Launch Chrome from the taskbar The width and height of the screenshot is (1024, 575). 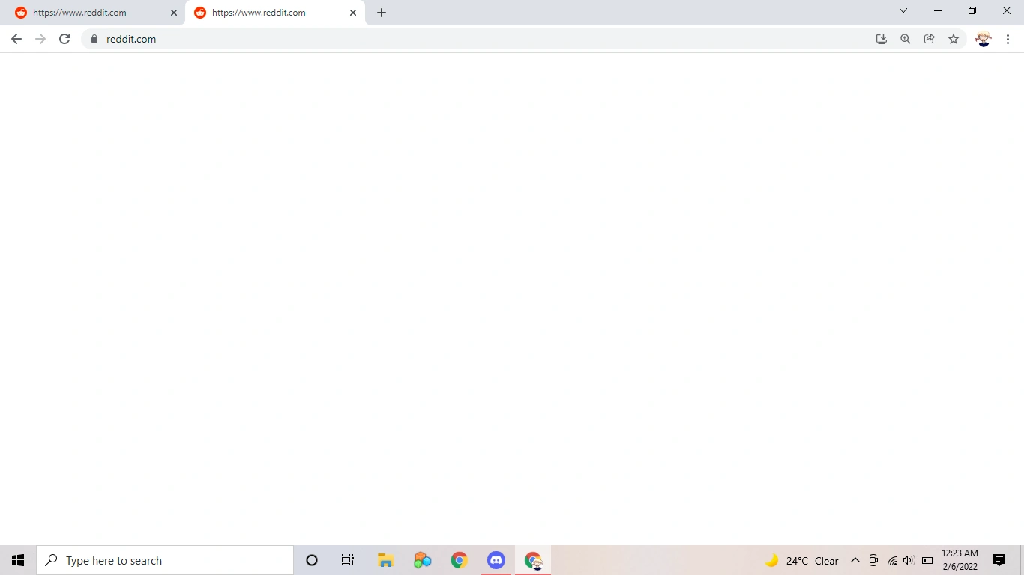pyautogui.click(x=459, y=559)
